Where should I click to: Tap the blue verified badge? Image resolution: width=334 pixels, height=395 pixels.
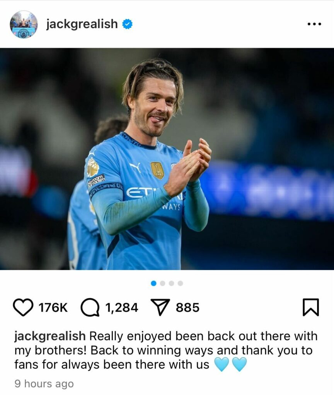(x=128, y=24)
